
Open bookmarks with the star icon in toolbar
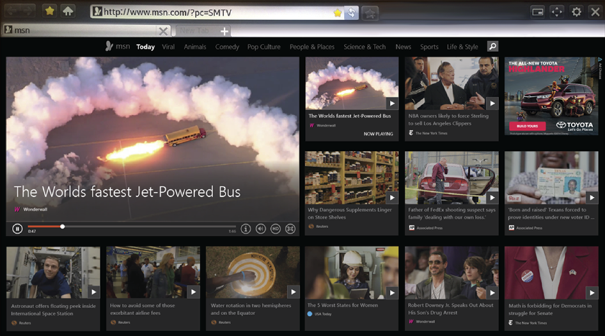pos(49,11)
